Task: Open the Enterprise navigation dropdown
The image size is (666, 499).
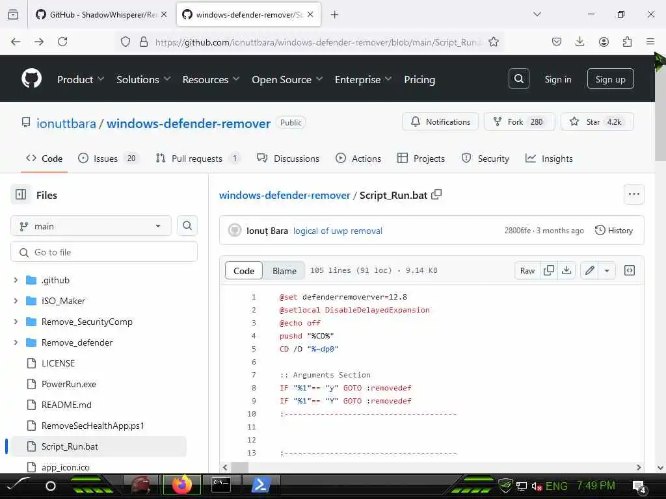Action: point(363,79)
